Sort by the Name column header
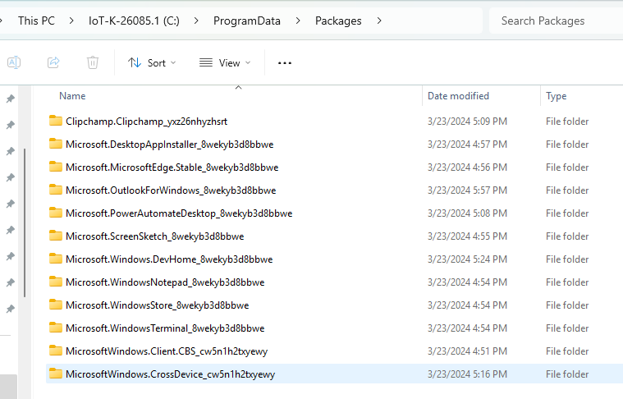The image size is (623, 399). click(x=72, y=96)
